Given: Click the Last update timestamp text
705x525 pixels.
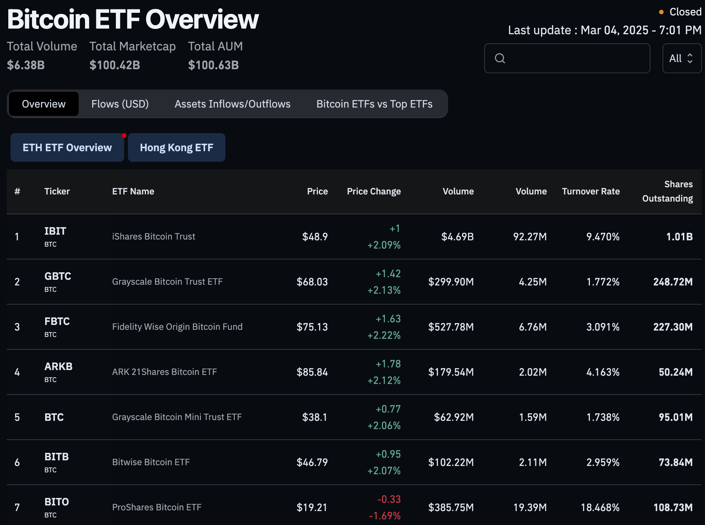Looking at the screenshot, I should point(605,30).
